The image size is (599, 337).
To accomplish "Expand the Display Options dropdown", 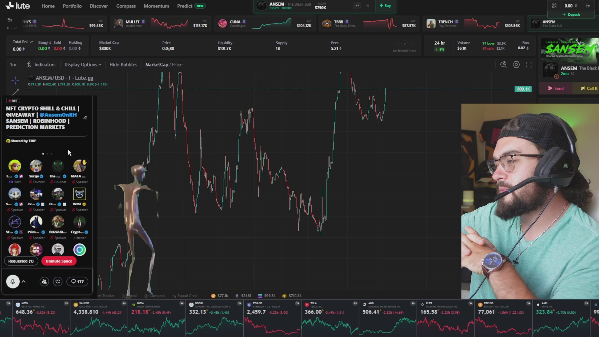I will [x=83, y=65].
